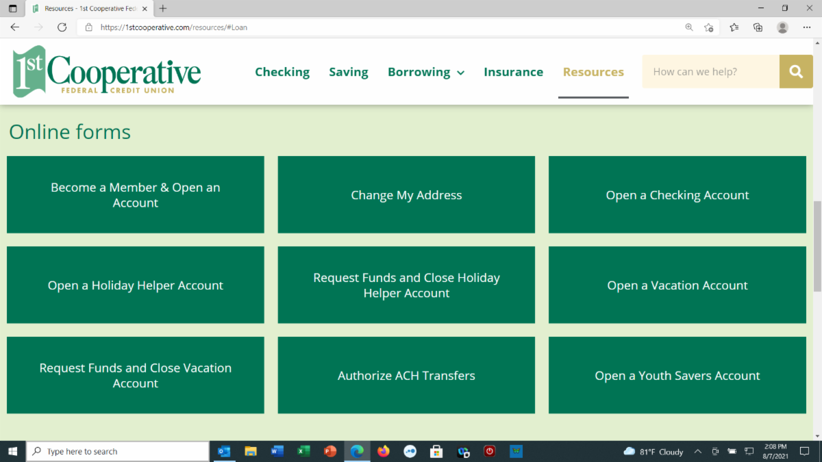Open Excel from the taskbar
Viewport: 822px width, 462px height.
[303, 451]
